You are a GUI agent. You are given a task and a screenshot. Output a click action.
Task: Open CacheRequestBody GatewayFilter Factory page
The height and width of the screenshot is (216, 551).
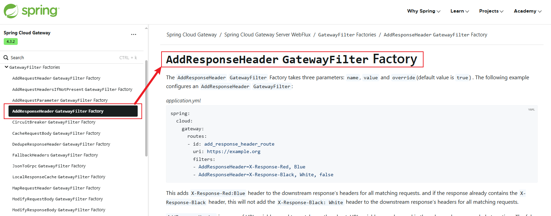coord(56,133)
